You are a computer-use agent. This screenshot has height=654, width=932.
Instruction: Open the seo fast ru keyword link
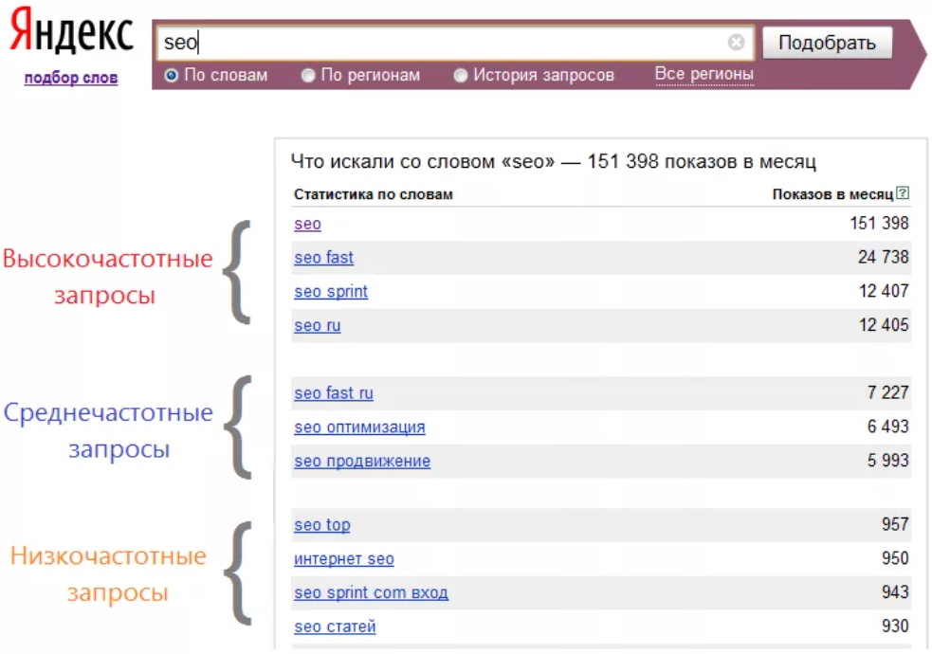pos(334,393)
